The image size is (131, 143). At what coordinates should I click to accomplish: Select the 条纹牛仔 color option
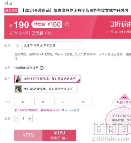(47, 79)
